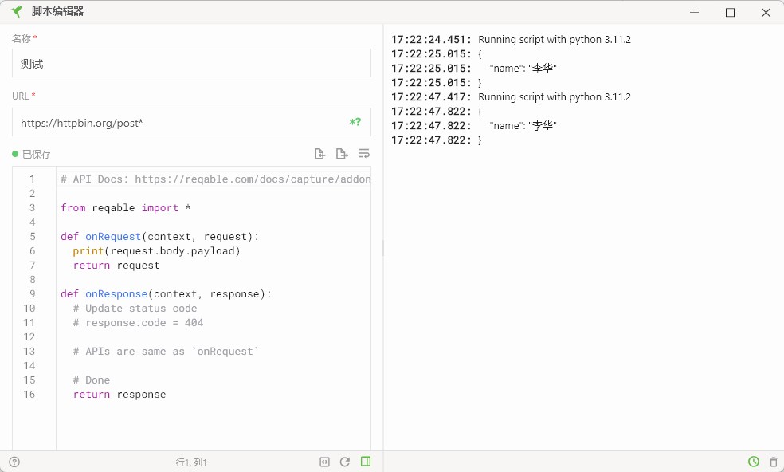Toggle the wildcard matching indicator on URL field
Image resolution: width=784 pixels, height=472 pixels.
[354, 122]
